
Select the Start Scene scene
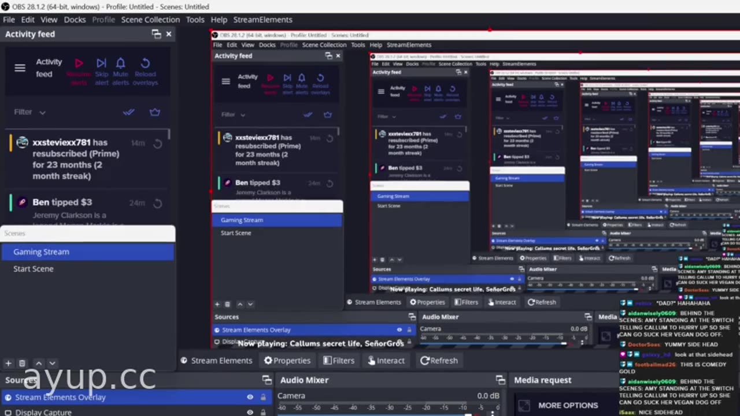pos(87,269)
